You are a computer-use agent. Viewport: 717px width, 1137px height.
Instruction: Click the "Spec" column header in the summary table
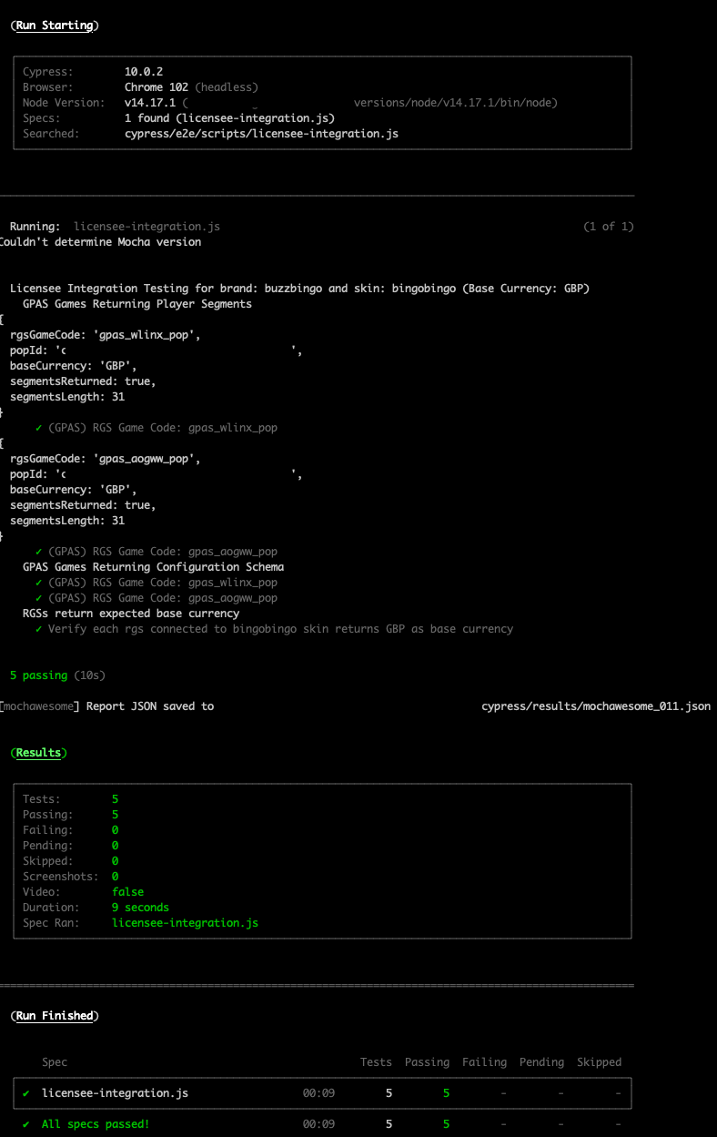[x=55, y=1061]
